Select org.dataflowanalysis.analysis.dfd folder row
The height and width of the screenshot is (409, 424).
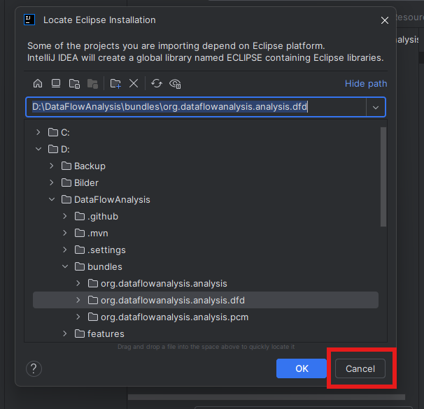point(206,300)
